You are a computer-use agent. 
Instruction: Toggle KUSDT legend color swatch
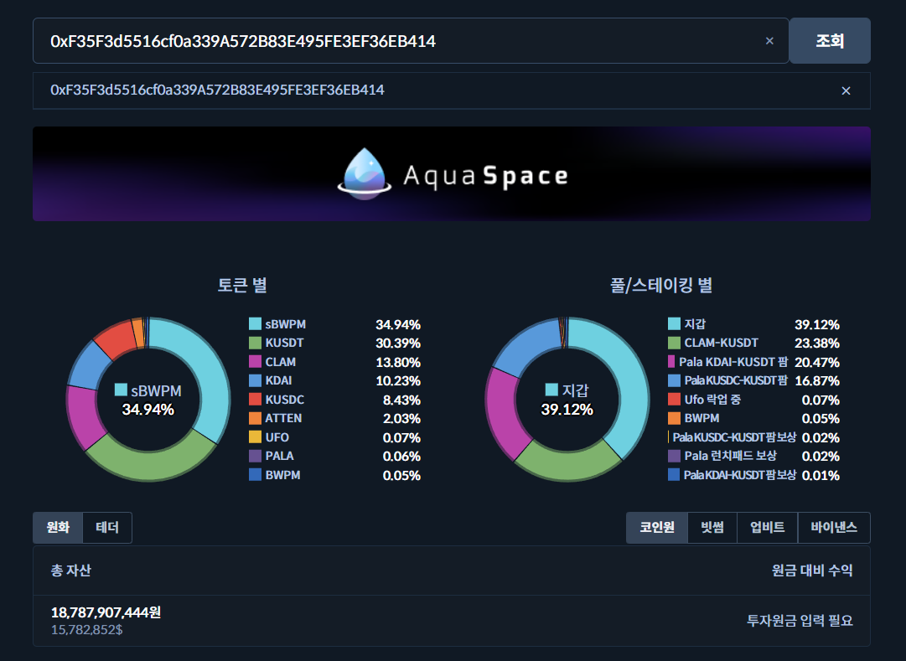255,343
